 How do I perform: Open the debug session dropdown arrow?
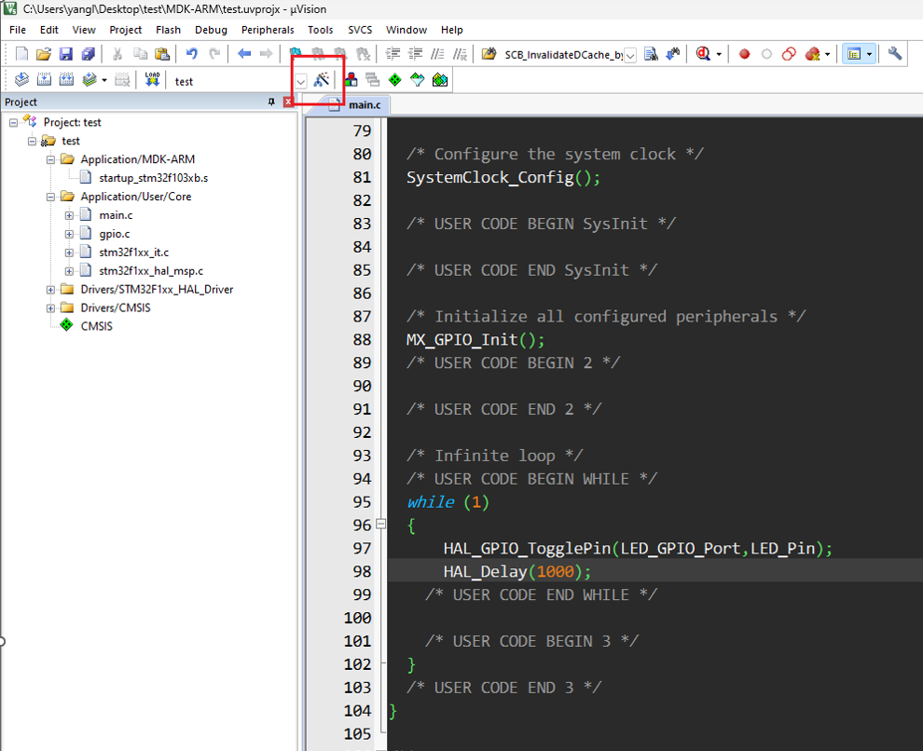click(719, 54)
